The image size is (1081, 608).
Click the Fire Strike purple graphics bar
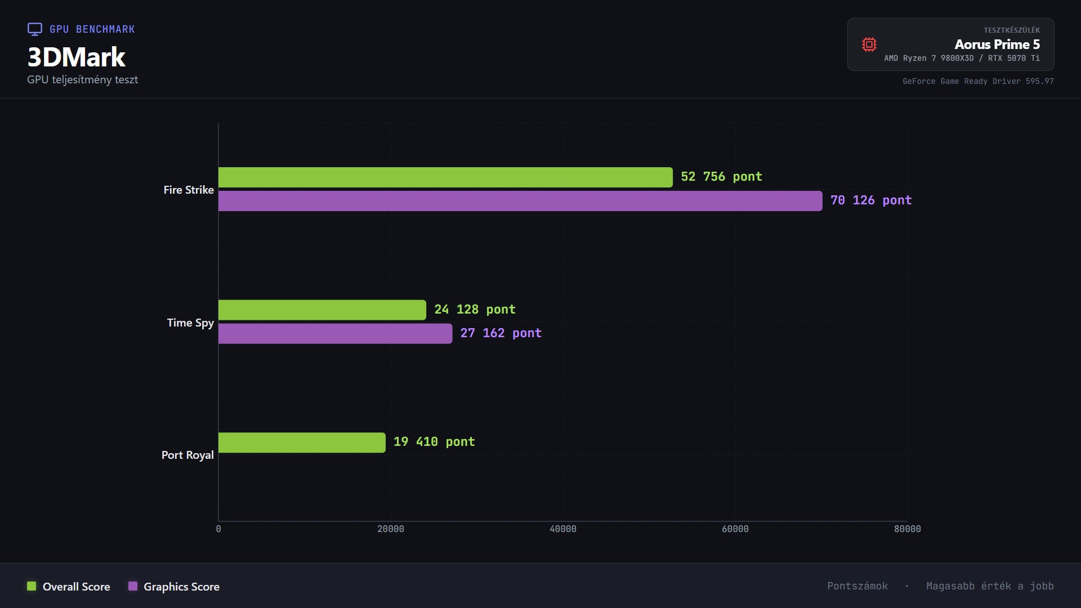point(520,201)
